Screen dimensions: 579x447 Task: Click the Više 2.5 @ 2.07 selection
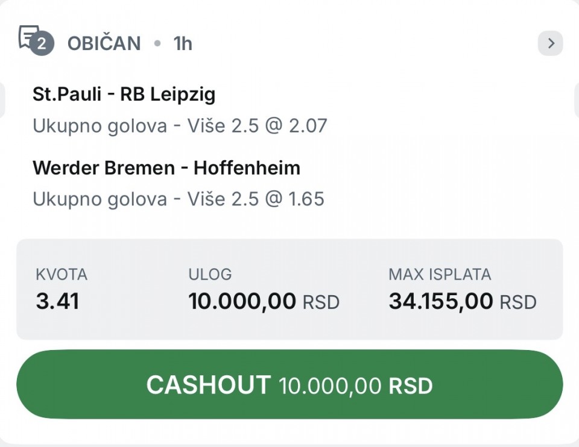tap(180, 126)
